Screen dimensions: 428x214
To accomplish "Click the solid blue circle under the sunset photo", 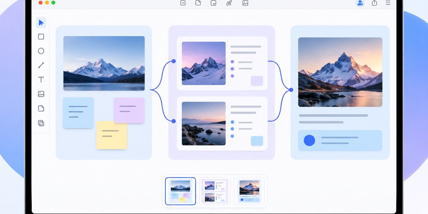I will [309, 140].
